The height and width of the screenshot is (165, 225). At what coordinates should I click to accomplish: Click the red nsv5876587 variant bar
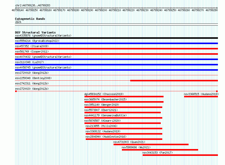(x=123, y=123)
